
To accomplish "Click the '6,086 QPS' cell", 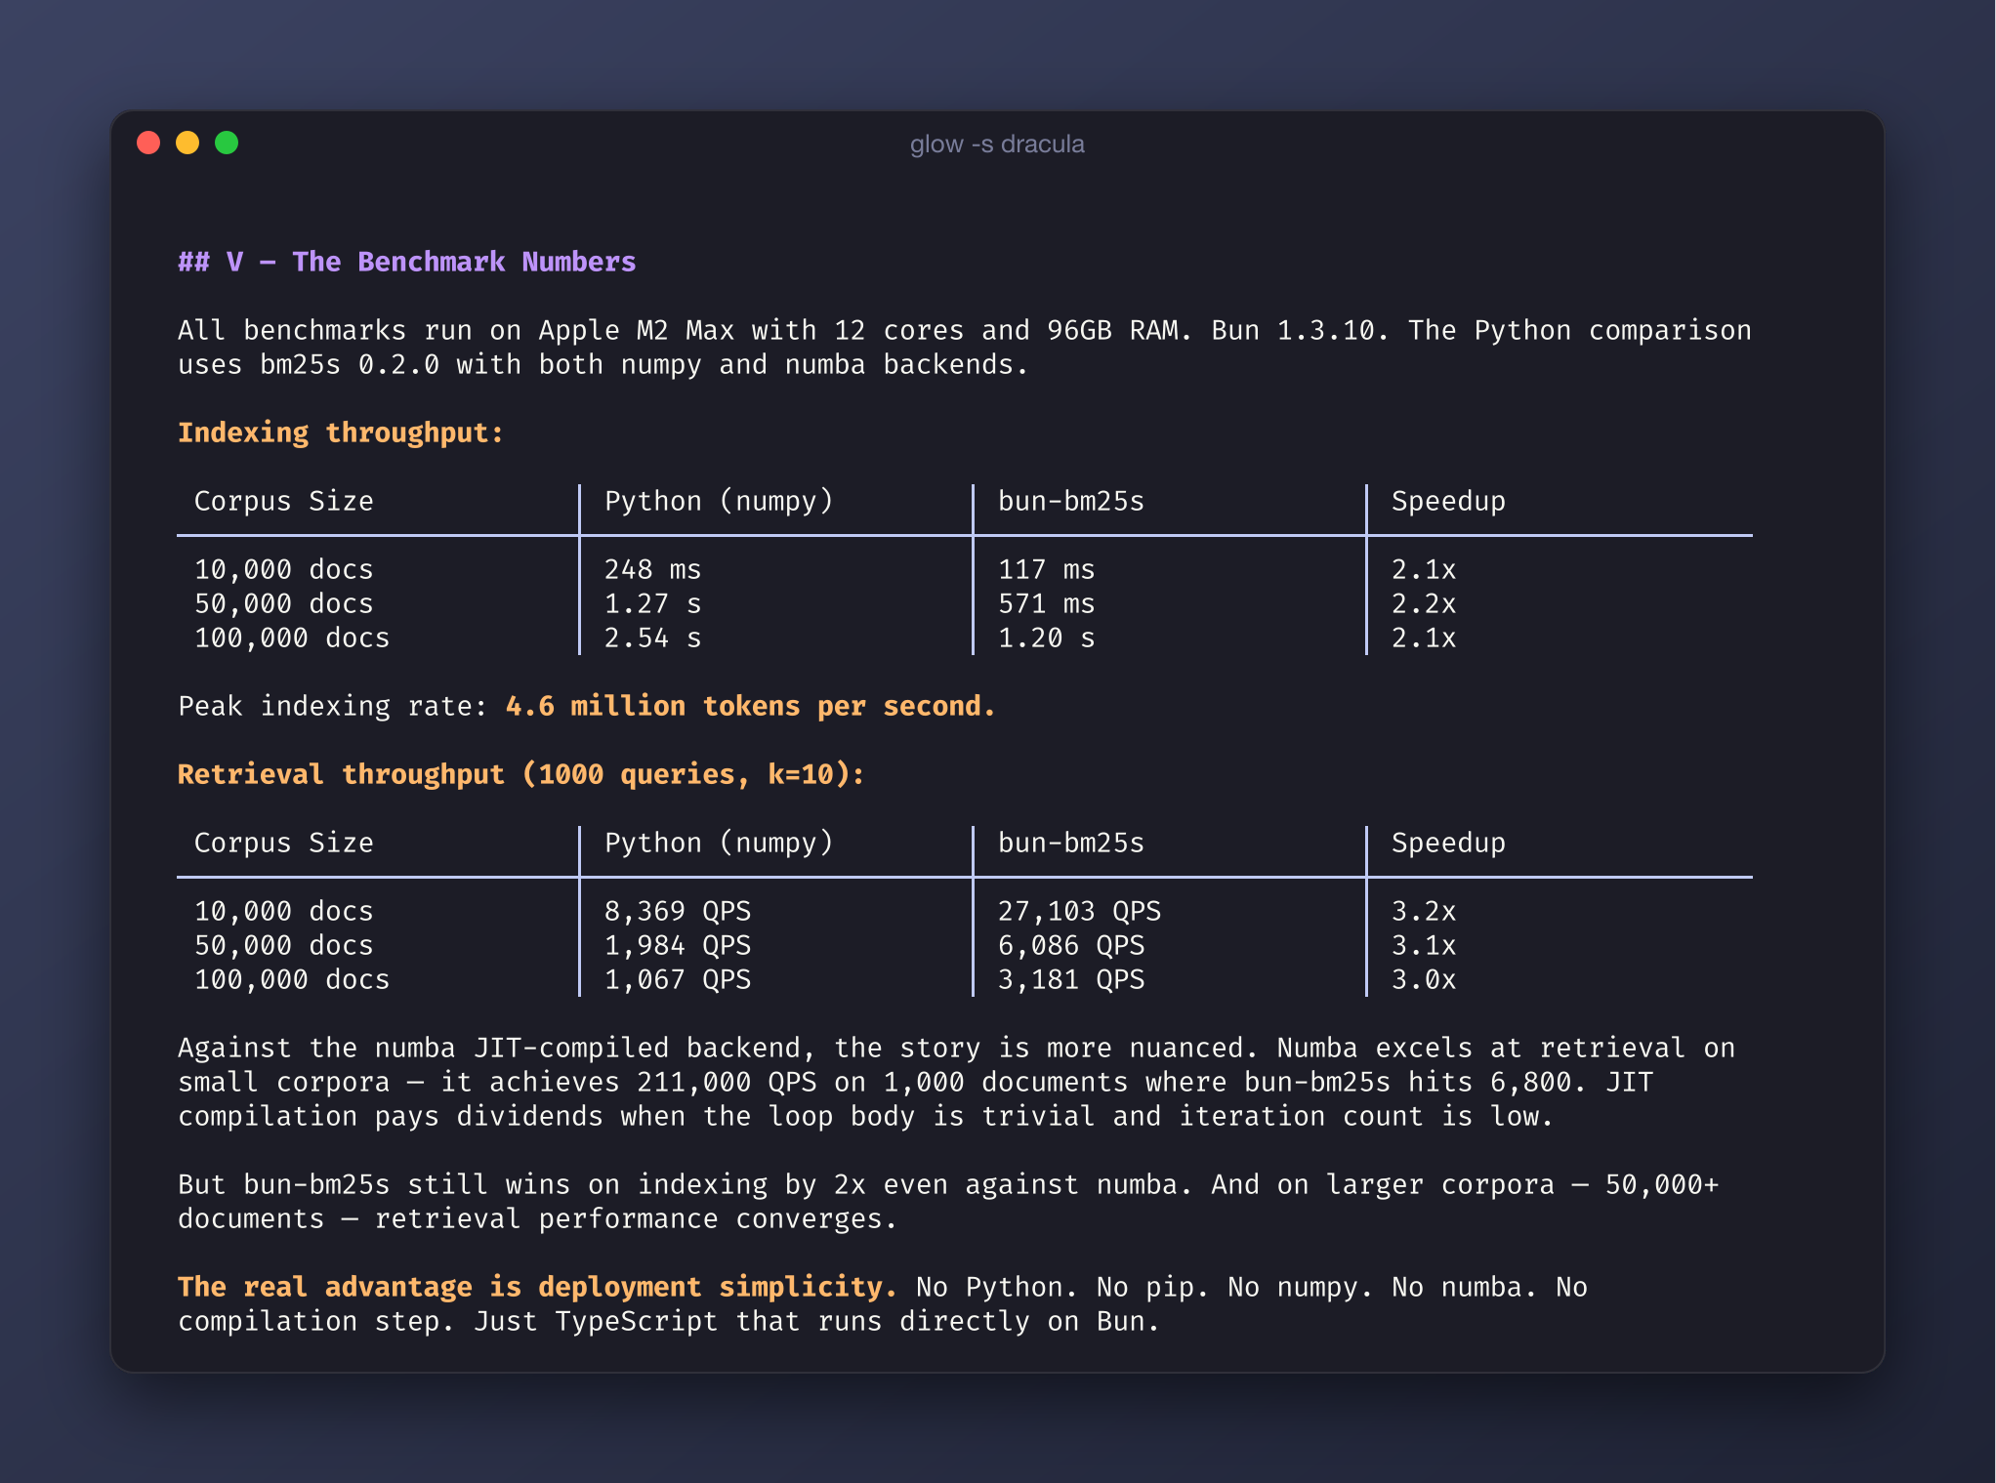I will click(1071, 945).
